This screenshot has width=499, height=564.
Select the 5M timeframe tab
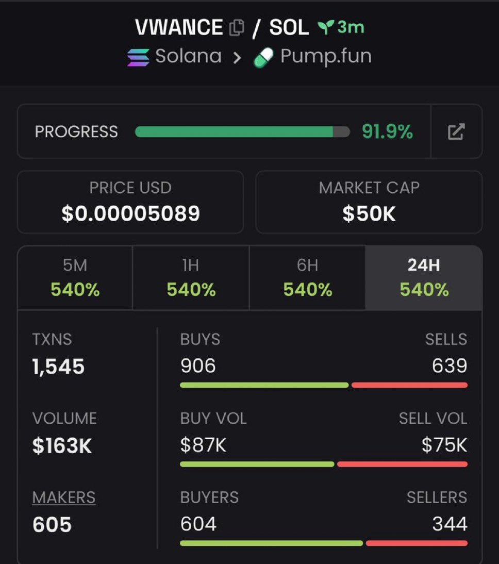(75, 278)
